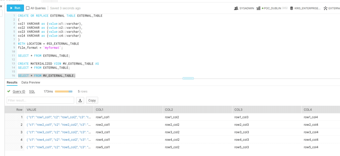Open the POC_DUBLIN warehouse selector
Viewport: 340px width, 156px height.
pyautogui.click(x=274, y=8)
